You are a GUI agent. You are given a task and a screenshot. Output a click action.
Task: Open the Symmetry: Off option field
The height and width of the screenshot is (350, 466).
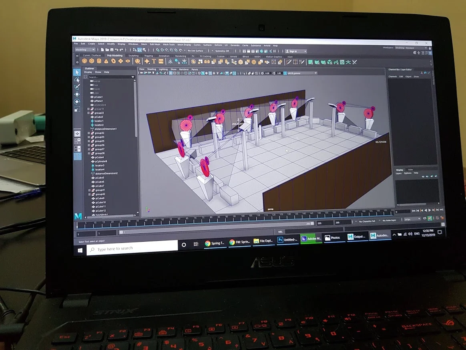pos(222,51)
